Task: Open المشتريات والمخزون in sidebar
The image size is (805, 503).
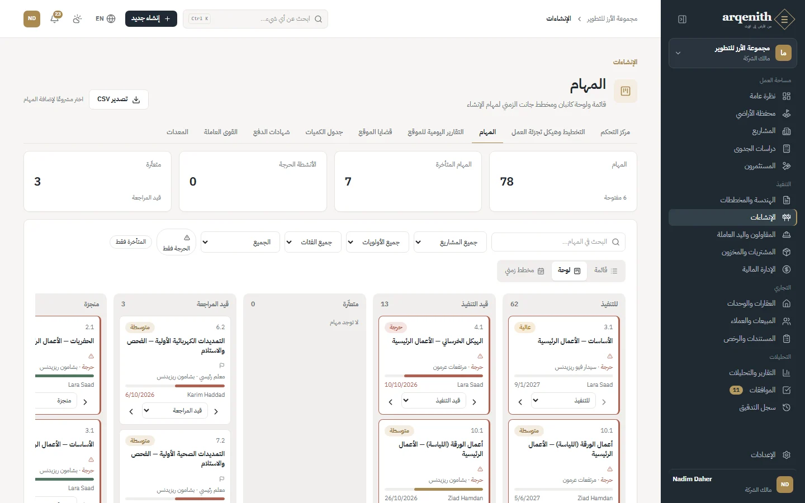Action: pos(733,252)
